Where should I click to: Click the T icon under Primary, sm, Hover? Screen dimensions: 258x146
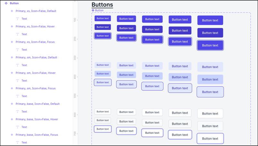(x=17, y=81)
